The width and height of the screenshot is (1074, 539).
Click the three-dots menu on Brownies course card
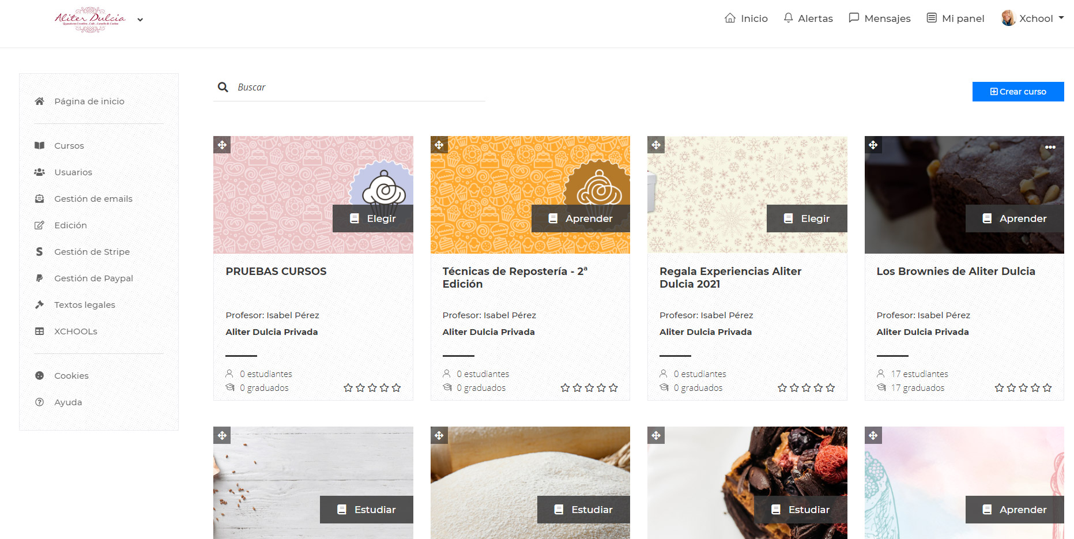[1050, 148]
